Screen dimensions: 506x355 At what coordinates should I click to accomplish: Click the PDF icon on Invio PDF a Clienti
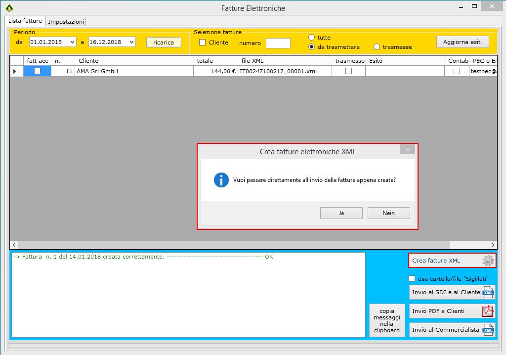click(488, 311)
